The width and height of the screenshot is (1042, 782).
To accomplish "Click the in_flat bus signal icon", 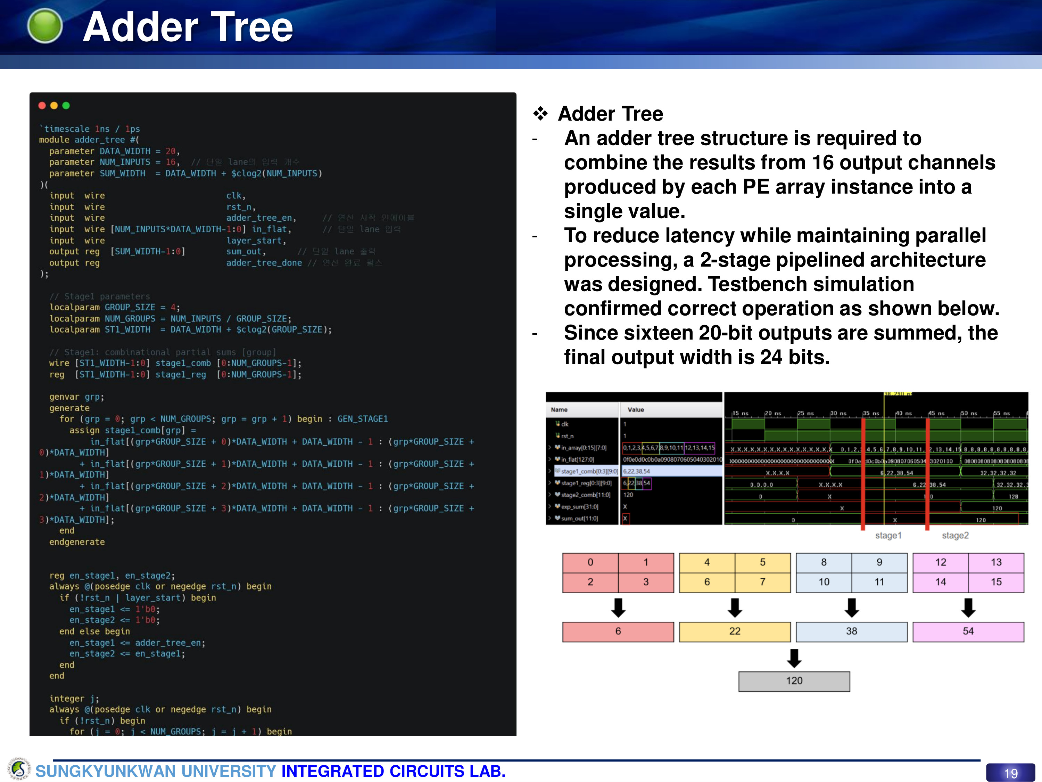I will tap(557, 459).
